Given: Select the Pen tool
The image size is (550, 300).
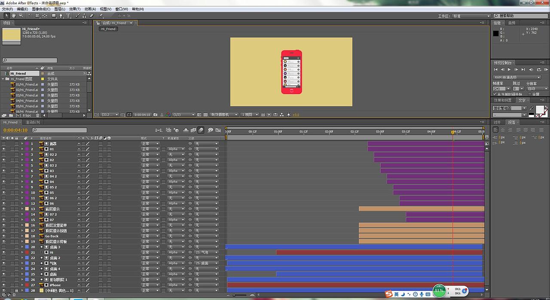Looking at the screenshot, I should (x=61, y=15).
